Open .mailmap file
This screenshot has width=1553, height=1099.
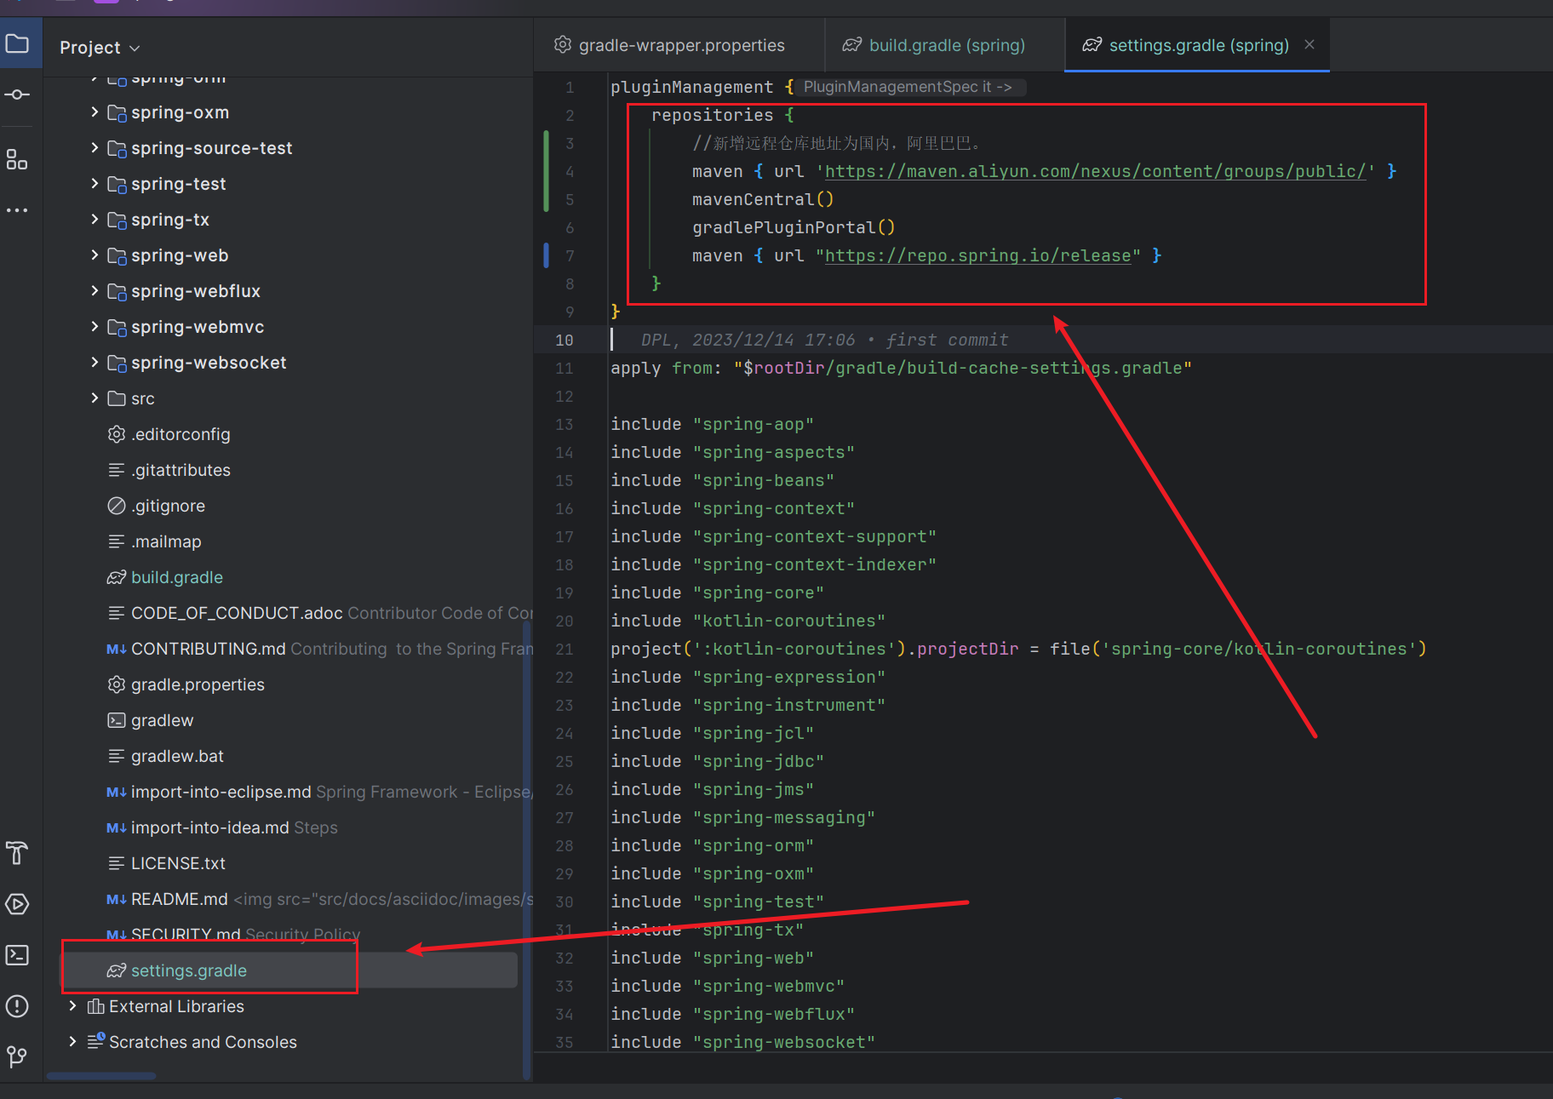coord(166,541)
